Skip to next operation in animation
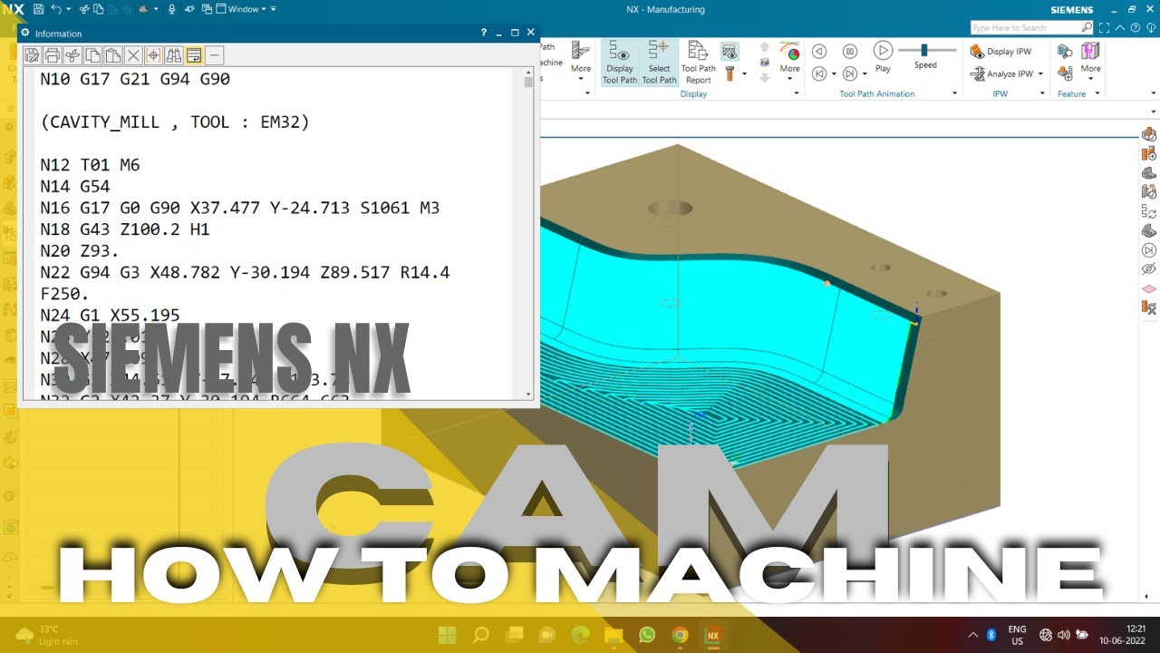This screenshot has width=1160, height=653. pos(850,73)
